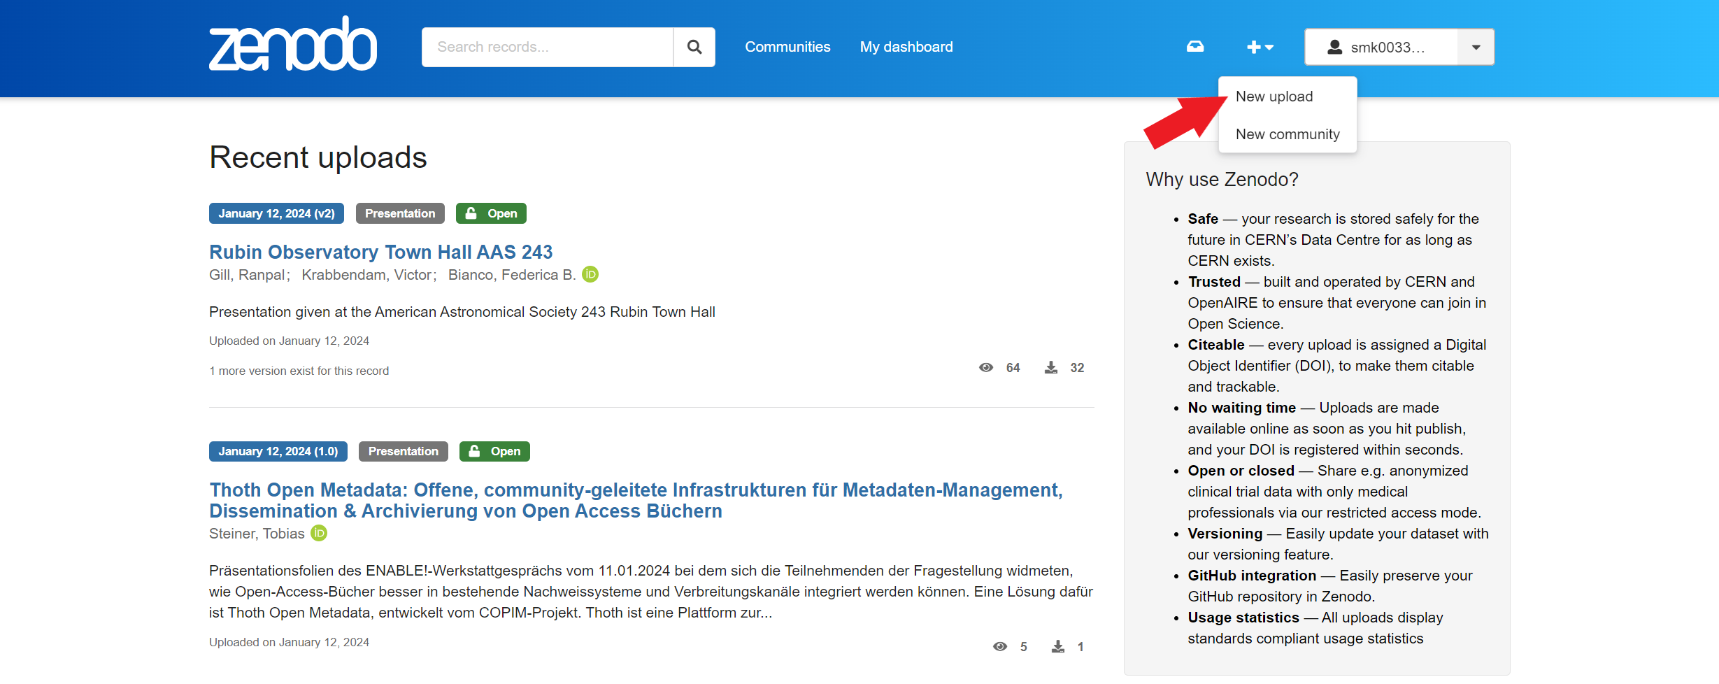
Task: Open the Thoth Open Metadata record title
Action: 636,500
